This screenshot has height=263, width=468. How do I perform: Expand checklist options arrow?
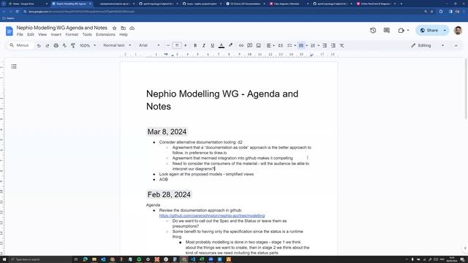tap(295, 45)
